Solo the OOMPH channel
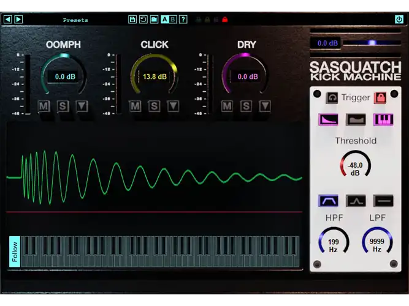Viewport: 409px width, 306px height. (x=63, y=106)
